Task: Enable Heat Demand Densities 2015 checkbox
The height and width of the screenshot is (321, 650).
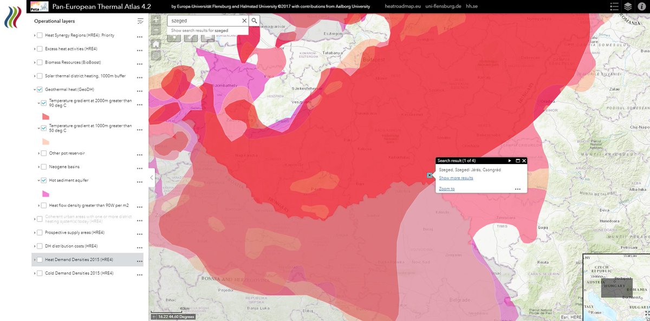Action: pyautogui.click(x=40, y=260)
